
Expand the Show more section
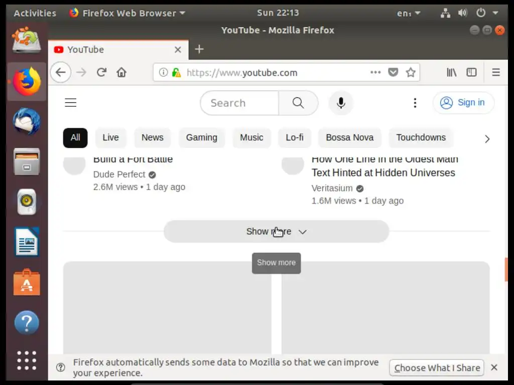tap(277, 232)
